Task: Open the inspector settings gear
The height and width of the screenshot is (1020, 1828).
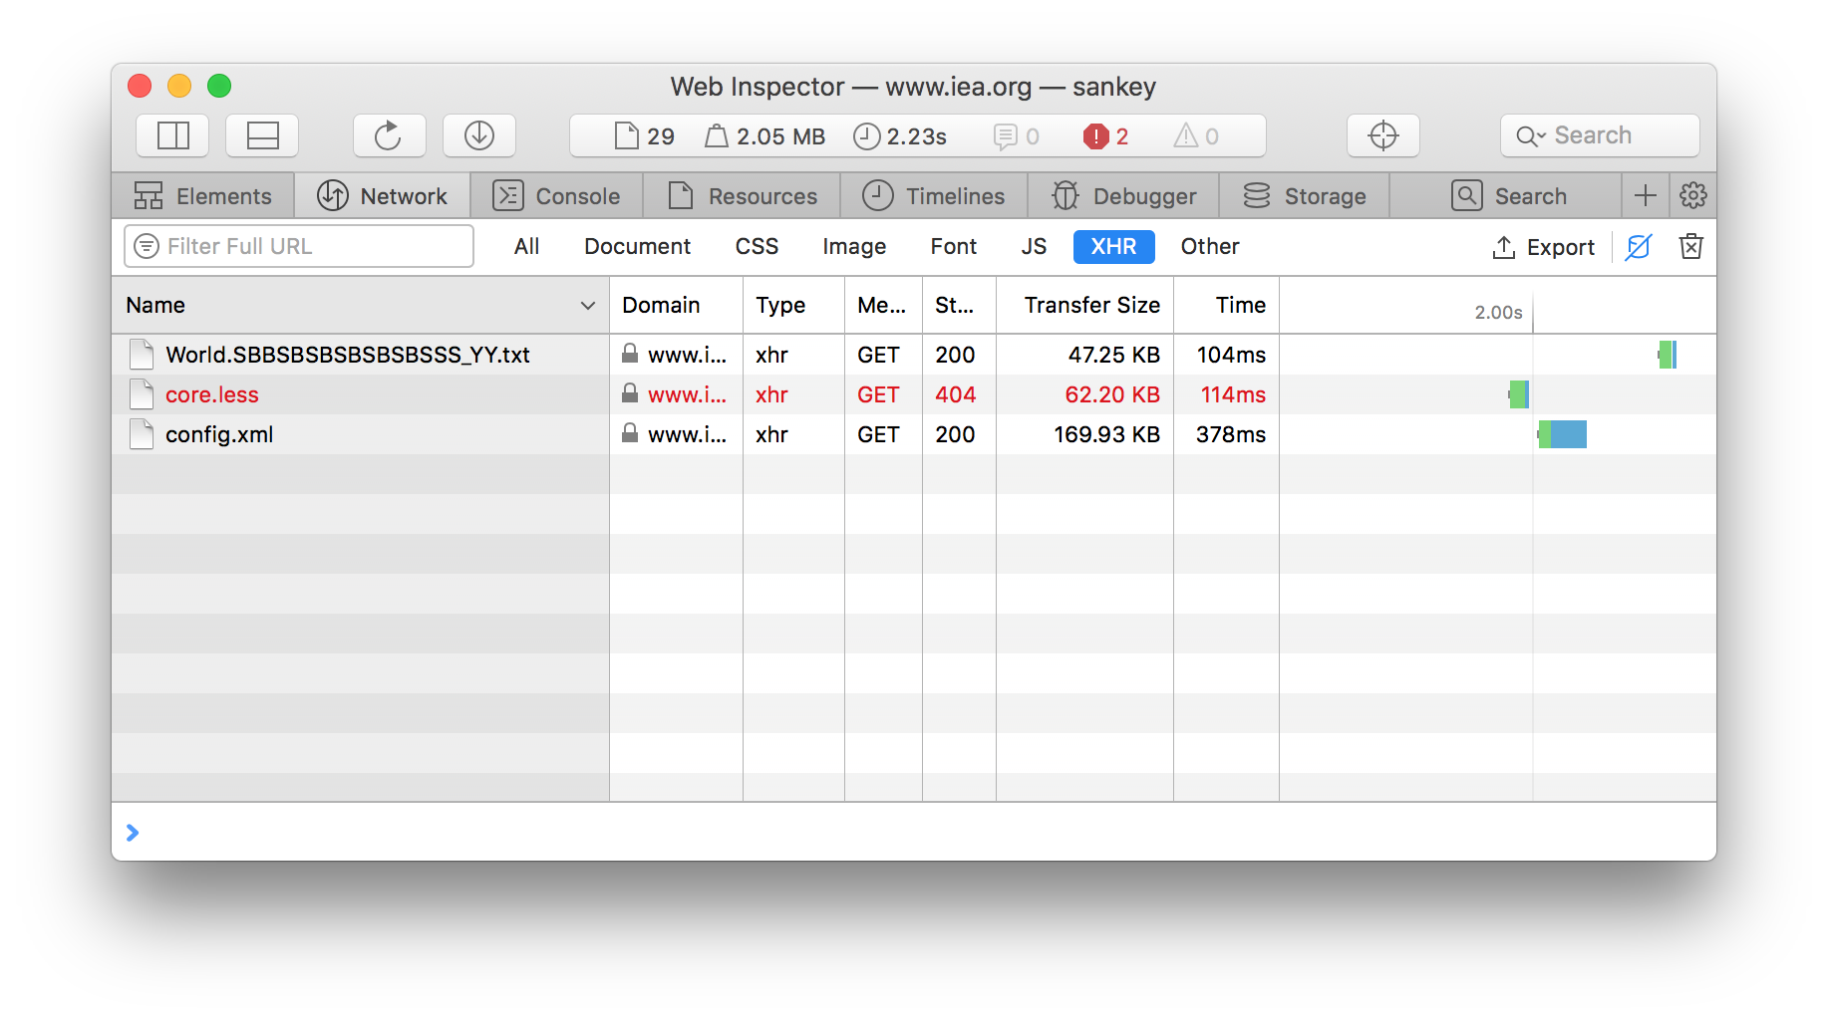Action: 1692,195
